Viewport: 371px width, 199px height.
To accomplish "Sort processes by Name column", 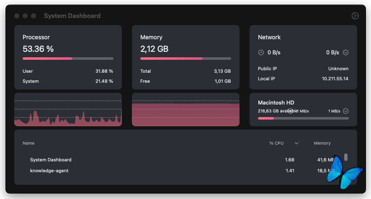I will tap(28, 143).
